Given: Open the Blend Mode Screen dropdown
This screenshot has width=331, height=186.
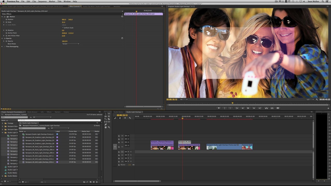Looking at the screenshot, I should pyautogui.click(x=71, y=44).
